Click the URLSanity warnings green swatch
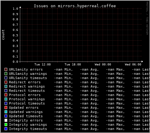 pyautogui.click(x=6, y=74)
